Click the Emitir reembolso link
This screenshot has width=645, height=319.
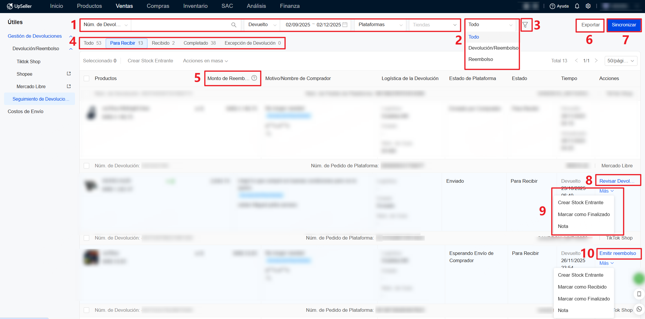tap(617, 253)
